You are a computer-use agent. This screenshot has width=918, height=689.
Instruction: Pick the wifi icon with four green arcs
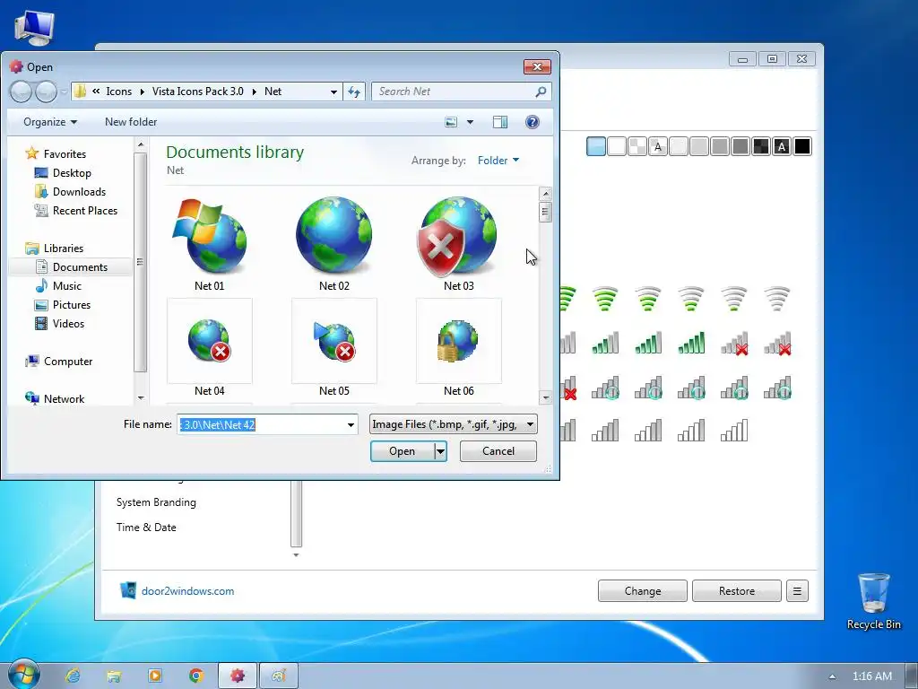pyautogui.click(x=605, y=299)
